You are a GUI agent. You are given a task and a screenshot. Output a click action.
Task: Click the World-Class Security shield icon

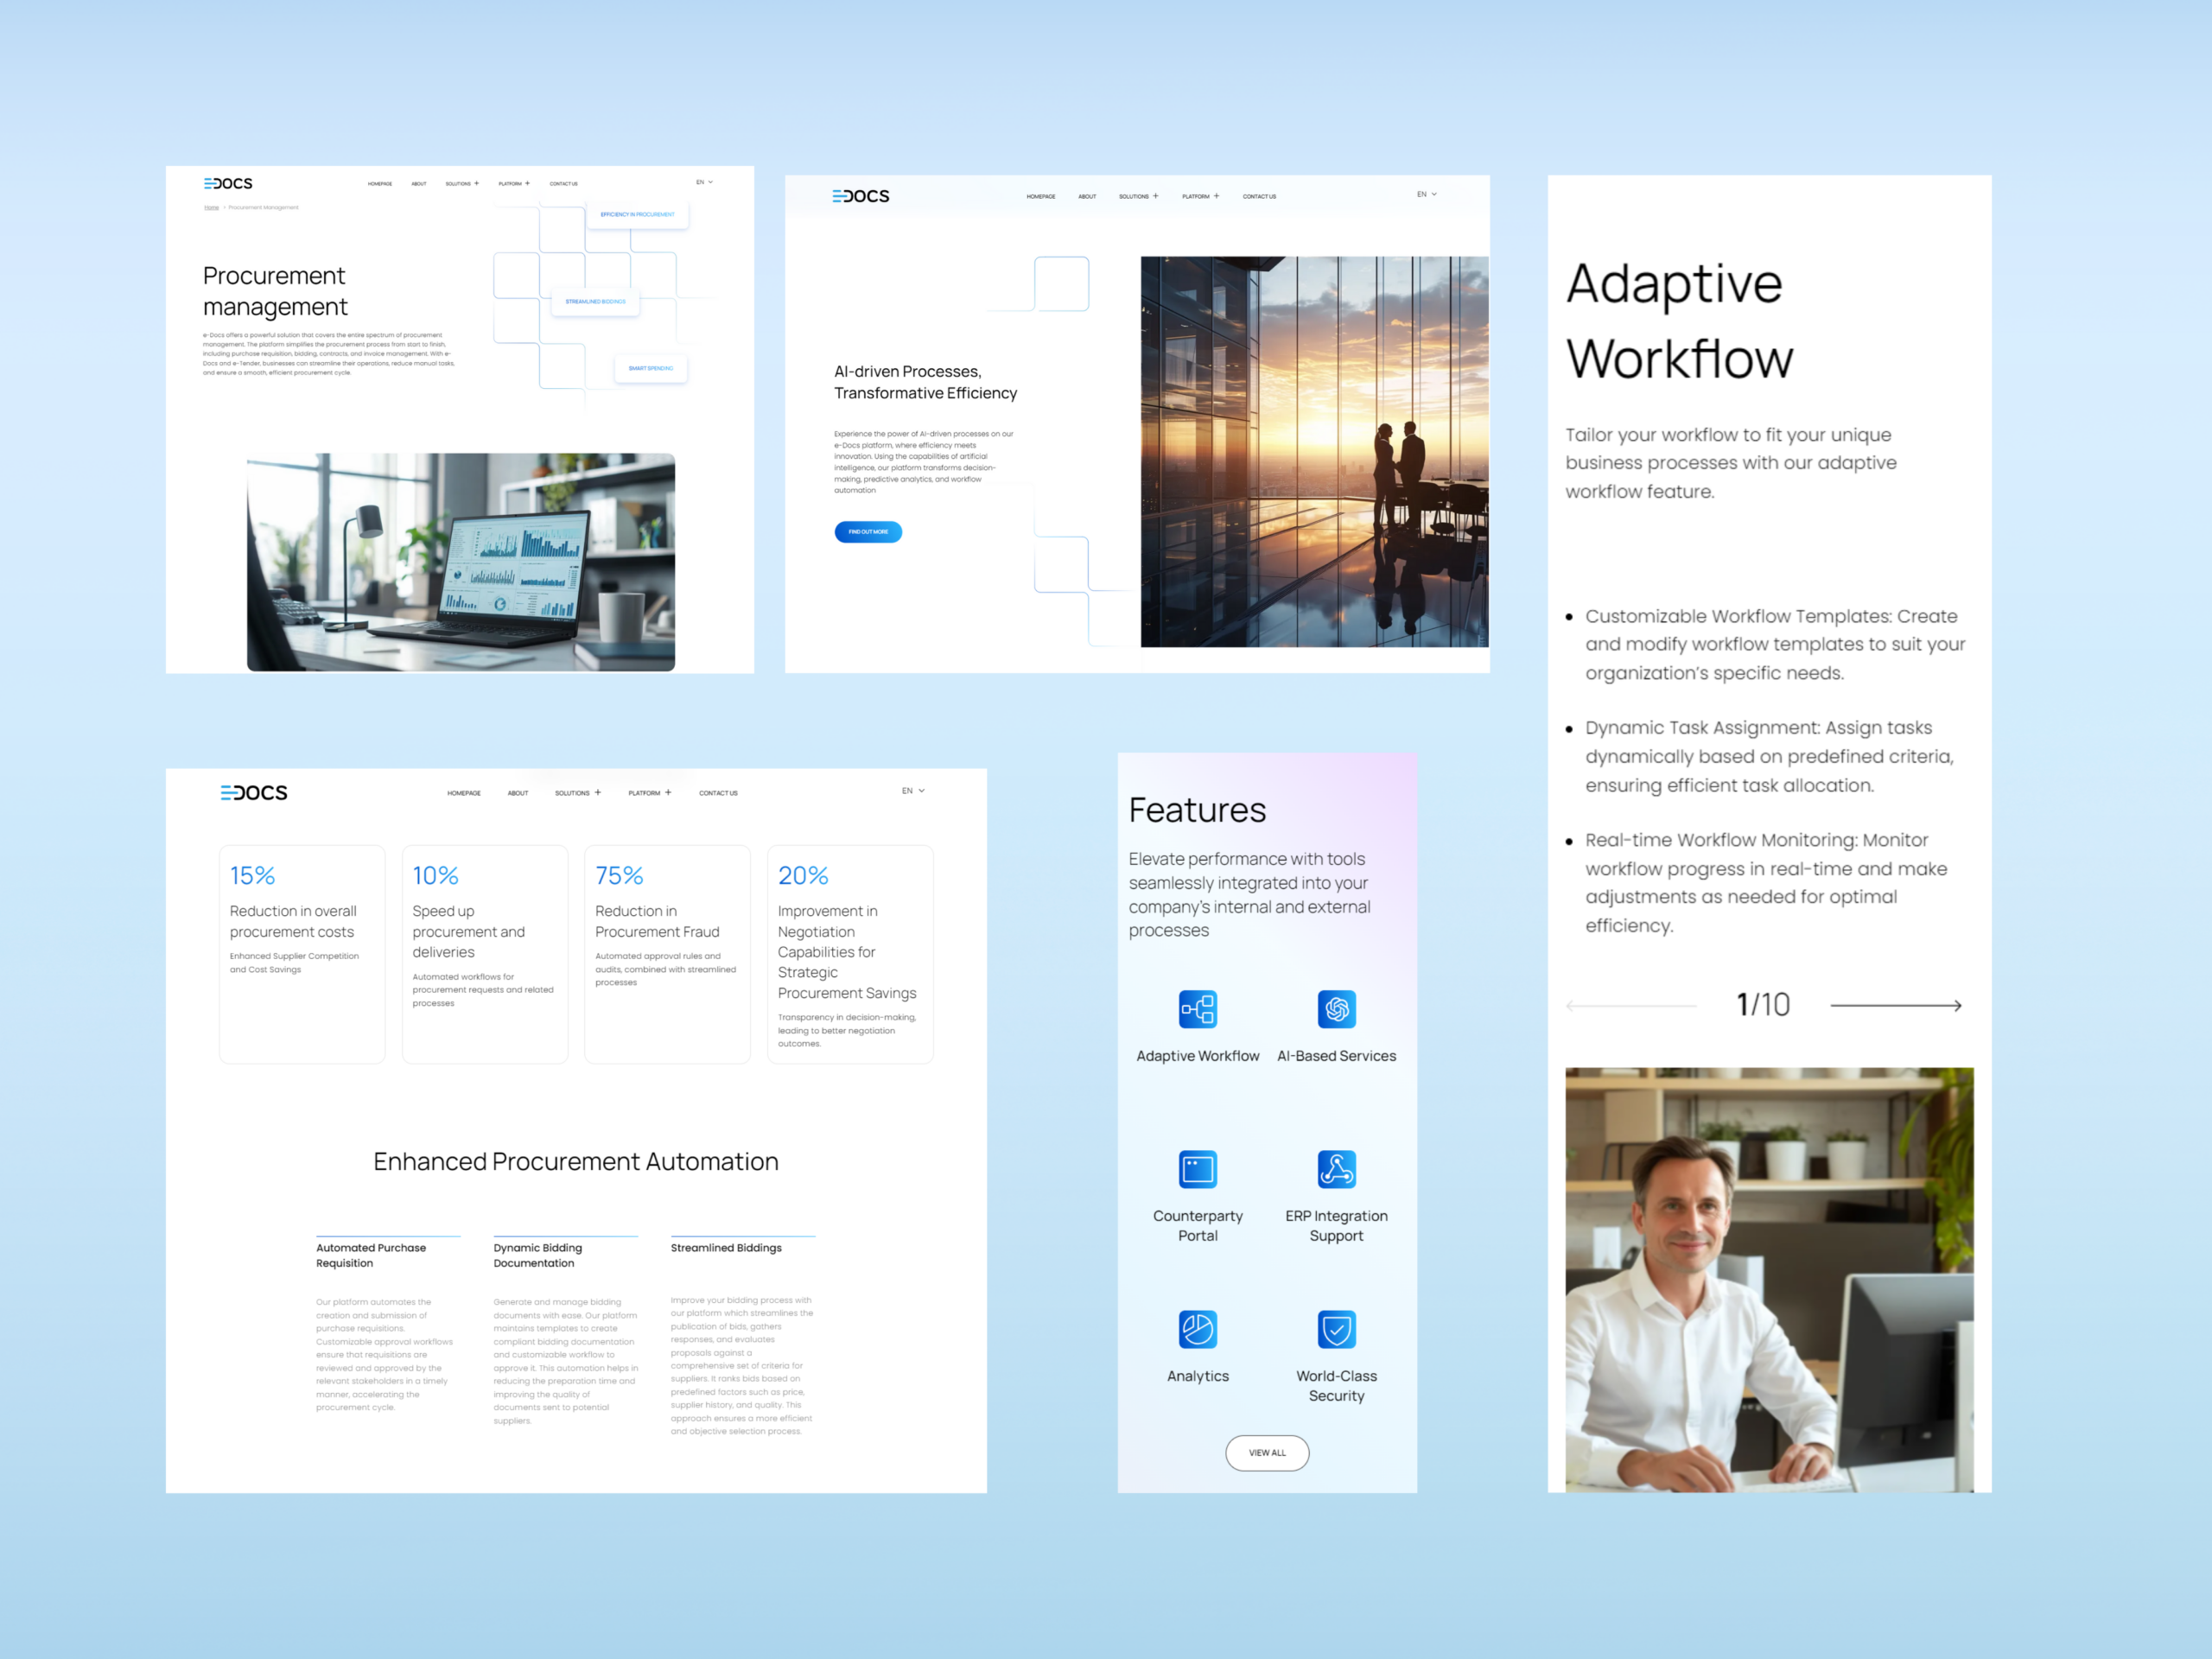1336,1329
